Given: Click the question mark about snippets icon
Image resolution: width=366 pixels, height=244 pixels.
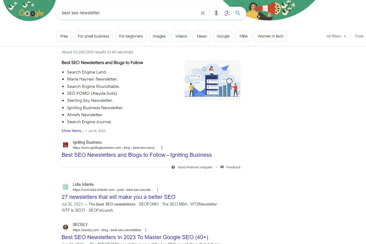Looking at the screenshot, I should point(173,167).
